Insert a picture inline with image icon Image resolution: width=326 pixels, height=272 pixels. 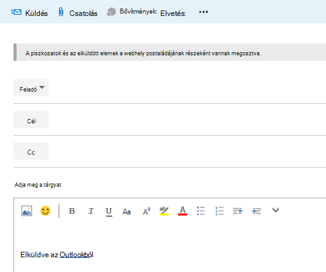[x=27, y=211]
